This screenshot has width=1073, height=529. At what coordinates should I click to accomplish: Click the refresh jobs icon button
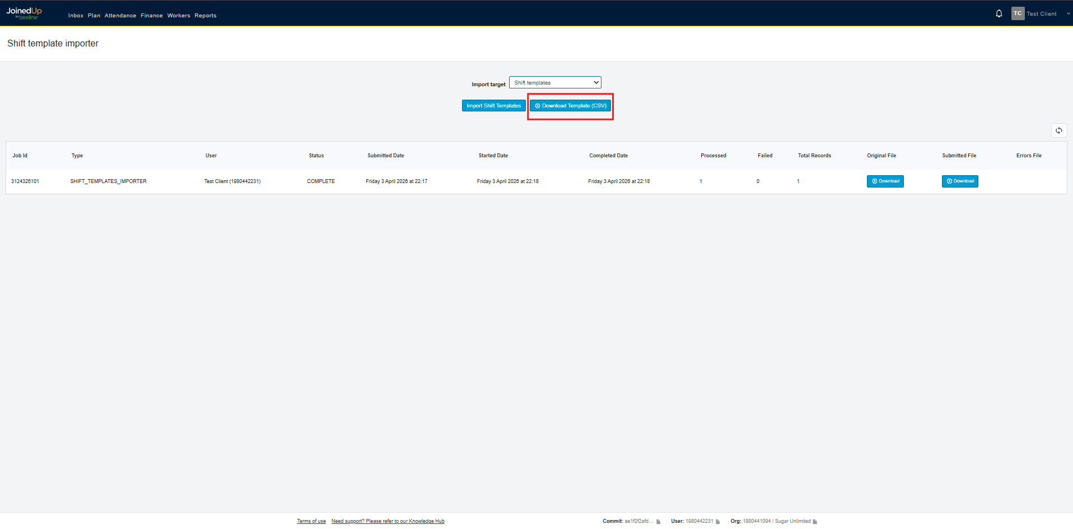tap(1058, 130)
